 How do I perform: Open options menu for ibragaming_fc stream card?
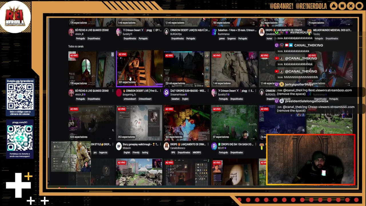160,91
